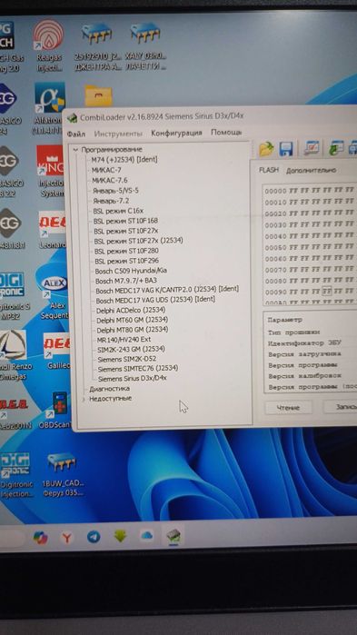Click the Идентификатор ЭБУ parameter row

click(x=304, y=343)
